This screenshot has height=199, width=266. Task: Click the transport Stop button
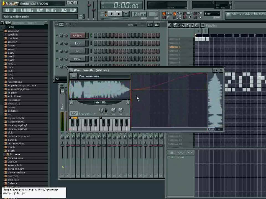point(119,14)
